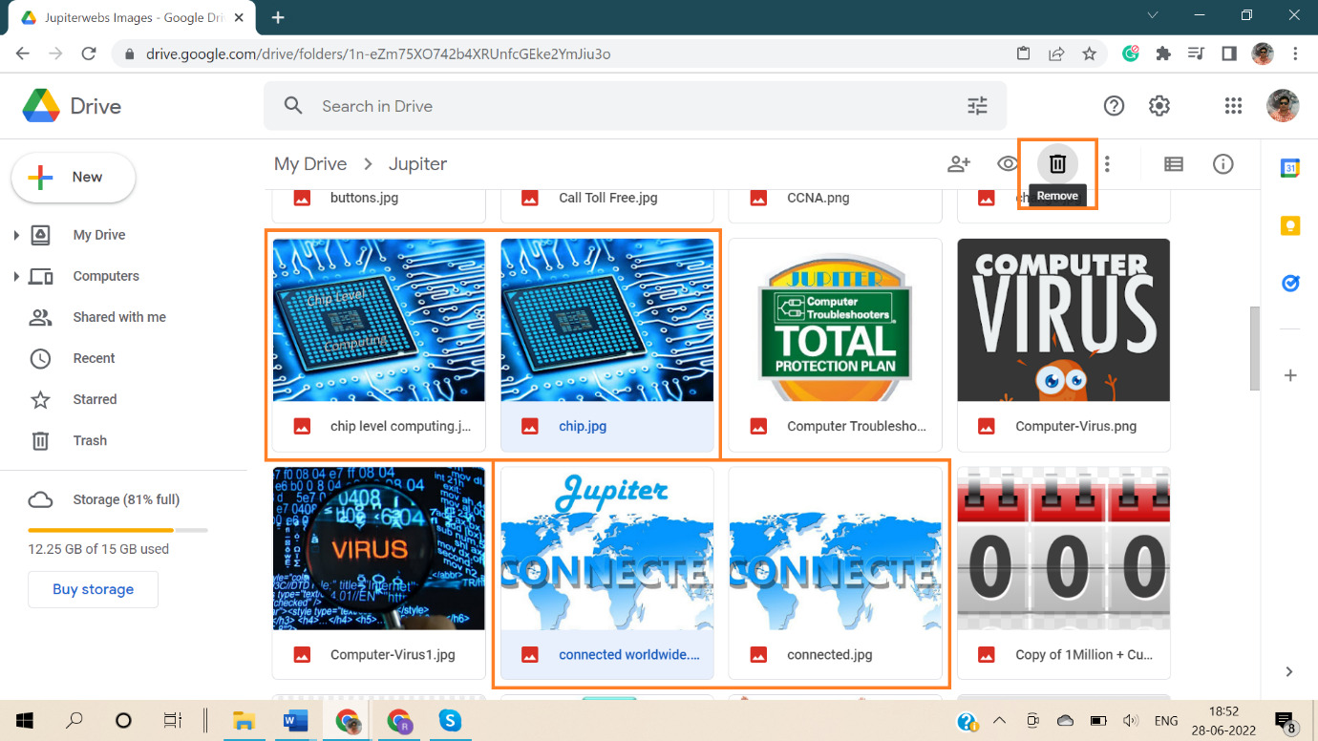The height and width of the screenshot is (741, 1318).
Task: Open Trash in sidebar
Action: [90, 440]
